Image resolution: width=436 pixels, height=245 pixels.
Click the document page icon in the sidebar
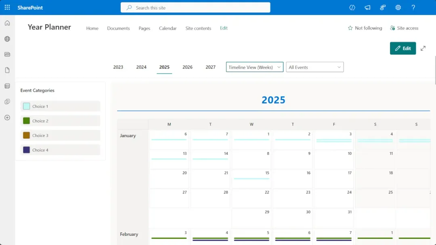coord(7,70)
